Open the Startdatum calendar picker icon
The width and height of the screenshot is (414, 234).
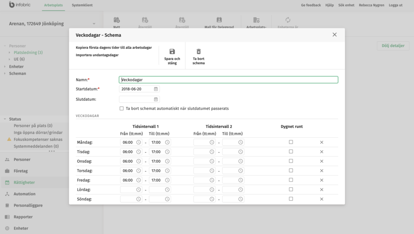pyautogui.click(x=156, y=89)
